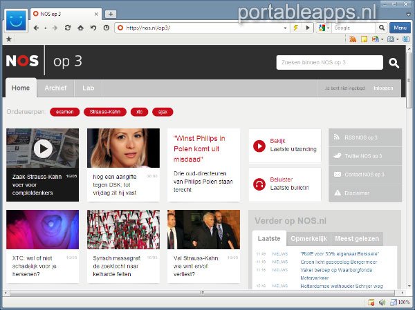Screen dimensions: 415x310
Task: Click the Google search input field
Action: (x=353, y=28)
